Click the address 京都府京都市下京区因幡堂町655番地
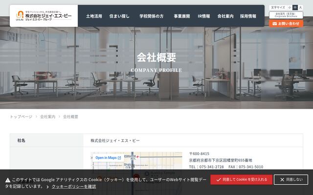313x195 pixels. click(221, 160)
